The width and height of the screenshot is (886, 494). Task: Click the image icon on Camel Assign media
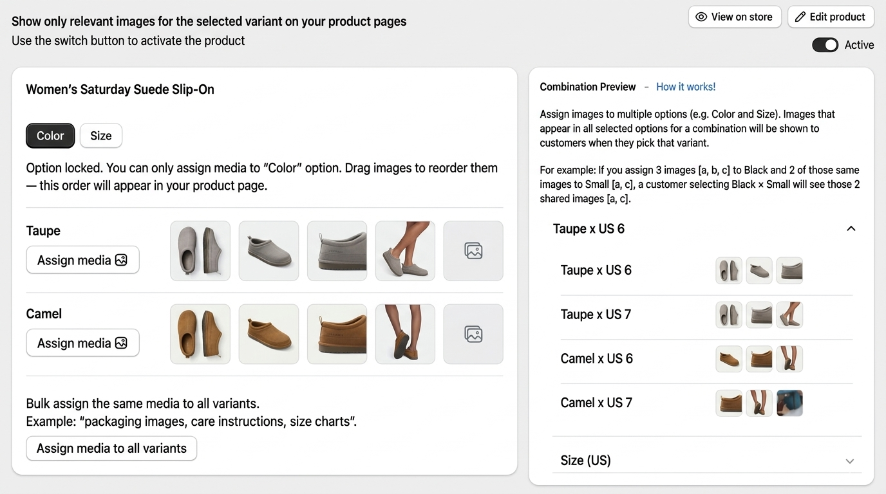click(121, 343)
